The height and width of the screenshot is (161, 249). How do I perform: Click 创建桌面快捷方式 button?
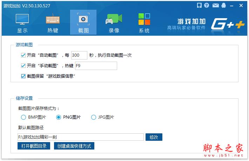click(x=74, y=146)
